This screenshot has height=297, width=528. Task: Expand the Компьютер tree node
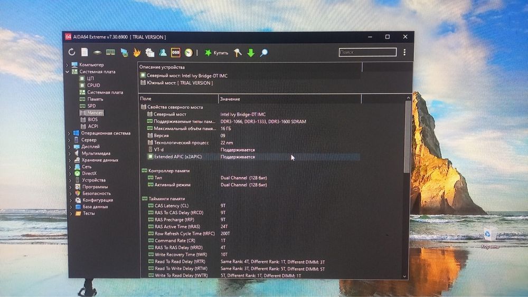click(67, 65)
